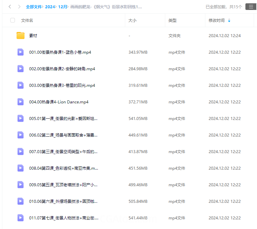This screenshot has width=257, height=229.
Task: Click the back navigation arrow
Action: click(10, 7)
